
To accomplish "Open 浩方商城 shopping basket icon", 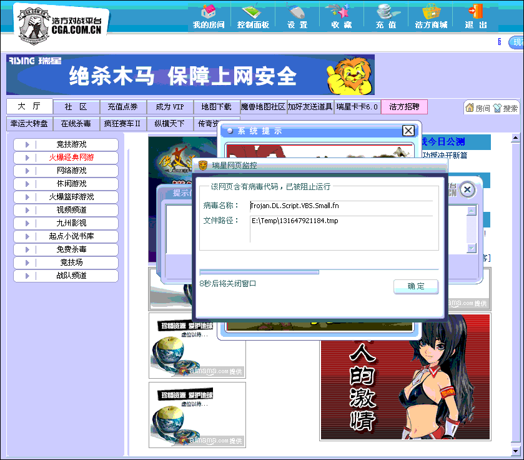I will (431, 12).
